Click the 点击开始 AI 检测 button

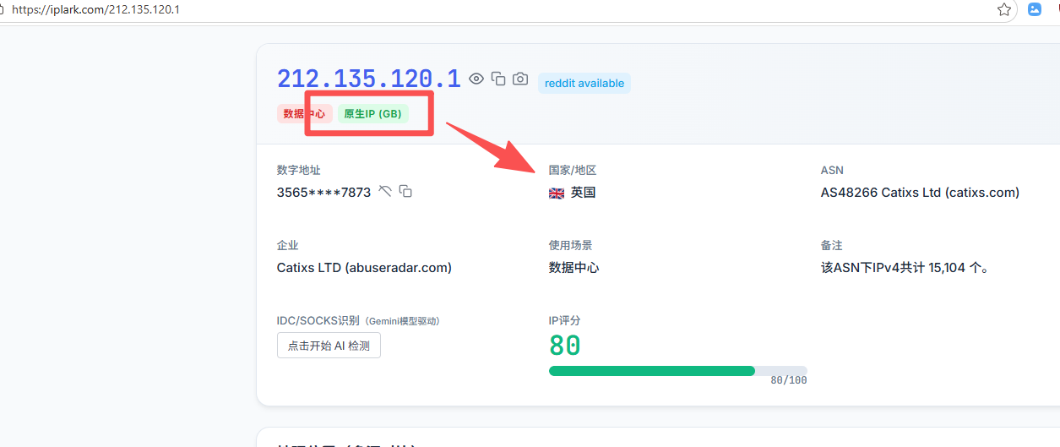[329, 346]
